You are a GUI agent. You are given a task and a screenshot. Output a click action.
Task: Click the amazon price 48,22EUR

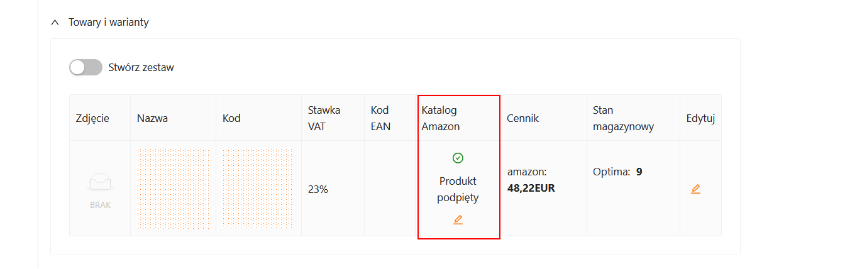[531, 188]
